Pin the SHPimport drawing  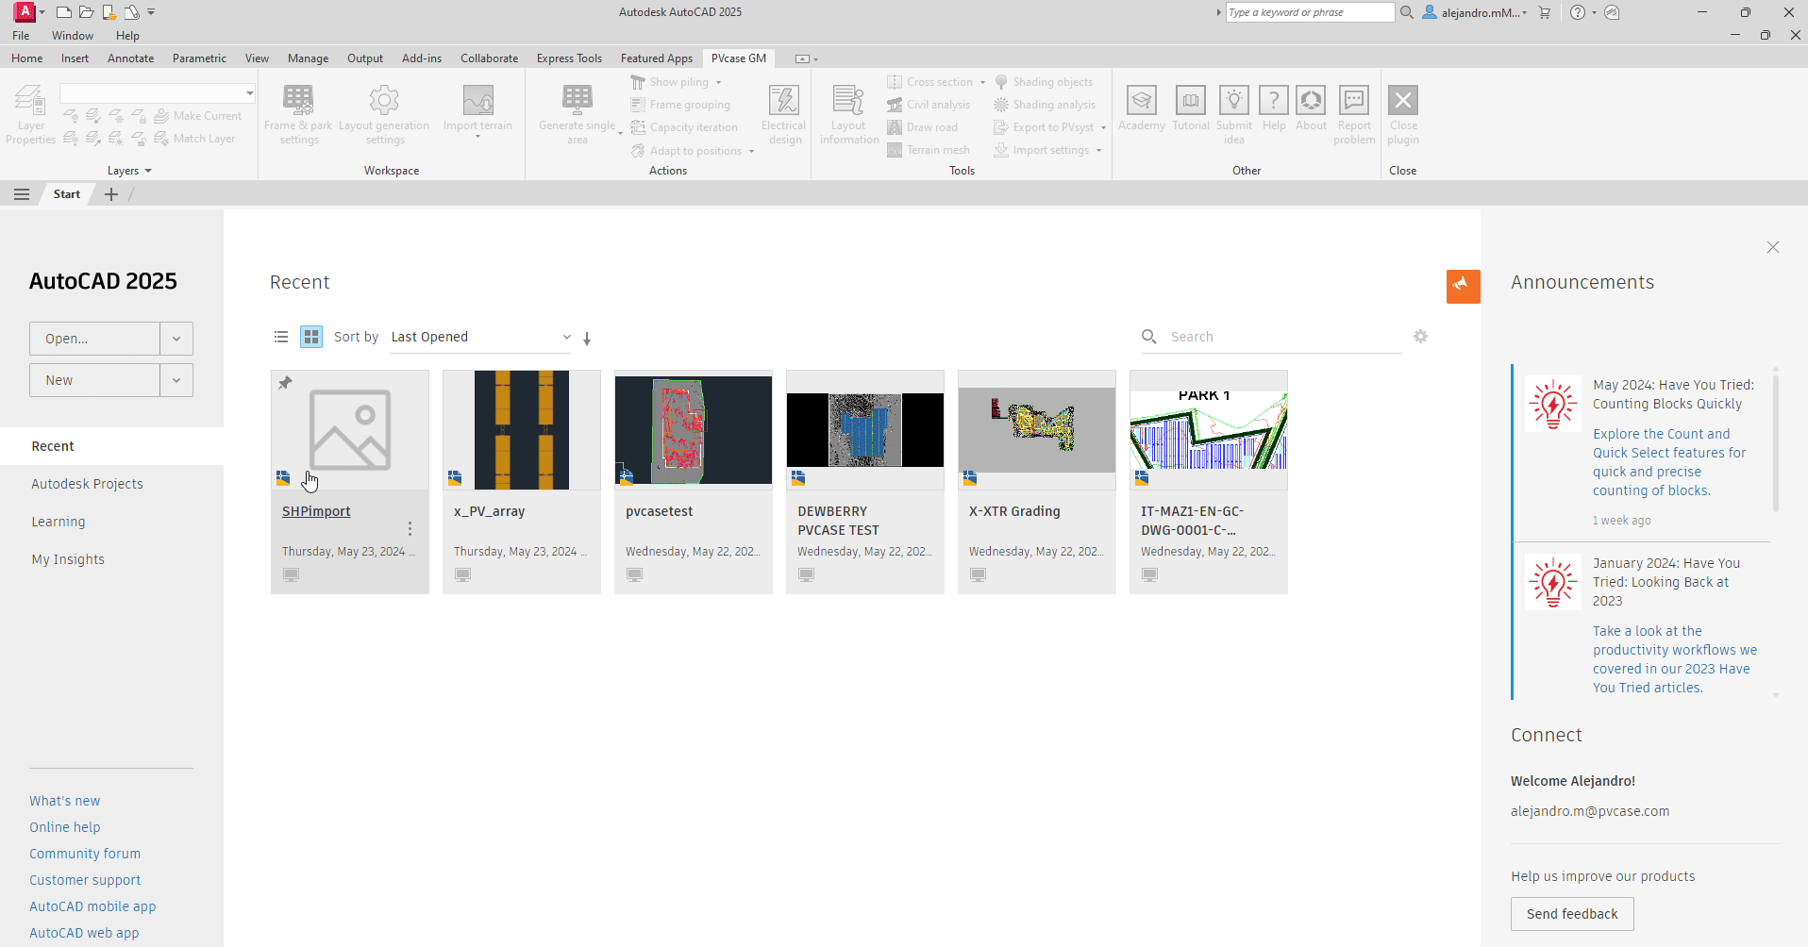coord(286,382)
